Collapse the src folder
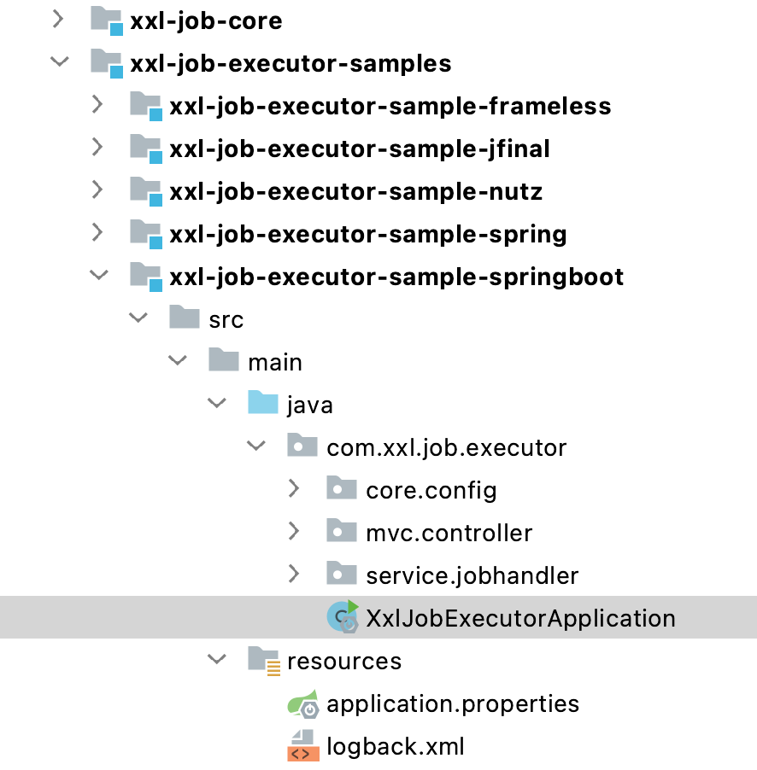Screen dimensions: 757x770 point(138,318)
